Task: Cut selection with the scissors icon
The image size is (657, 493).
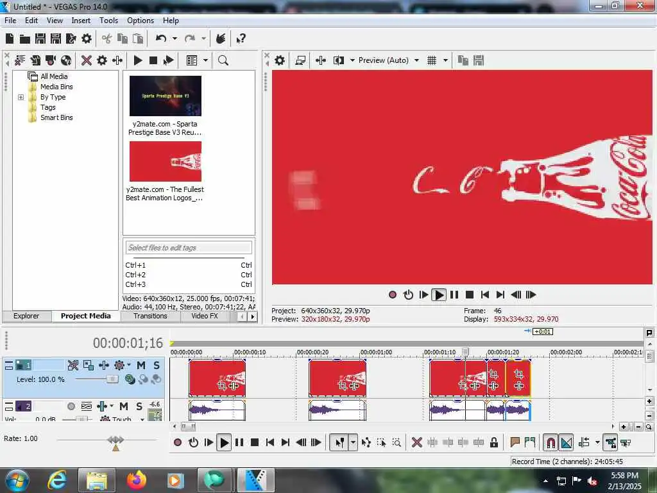Action: (x=107, y=39)
